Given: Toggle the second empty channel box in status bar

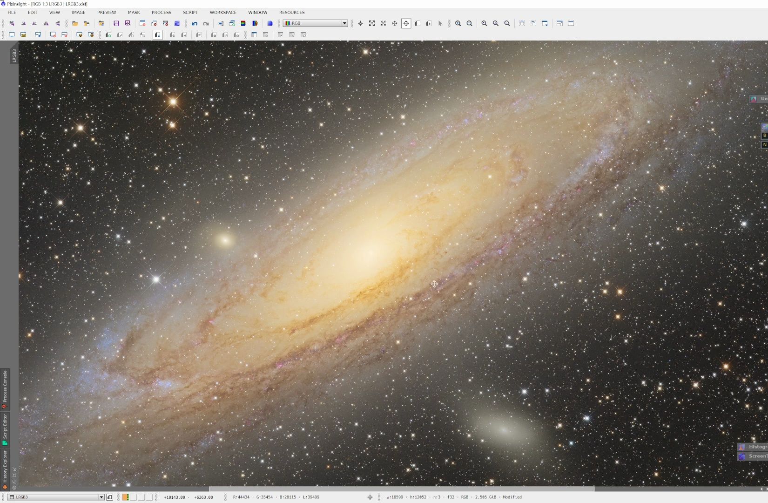Looking at the screenshot, I should point(133,497).
